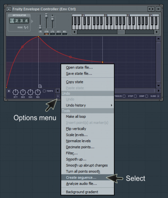Image resolution: width=168 pixels, height=198 pixels.
Task: Toggle Background gradient option
Action: click(x=88, y=192)
